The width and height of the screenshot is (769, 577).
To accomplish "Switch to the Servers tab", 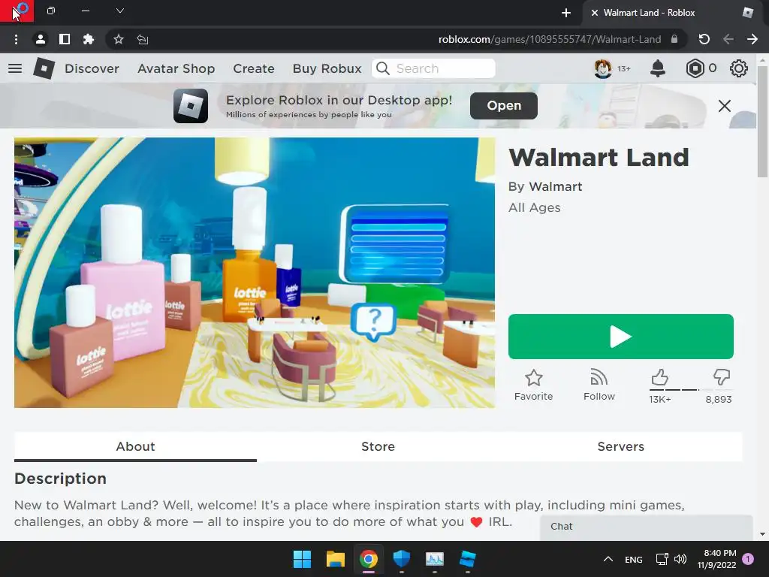I will tap(621, 446).
